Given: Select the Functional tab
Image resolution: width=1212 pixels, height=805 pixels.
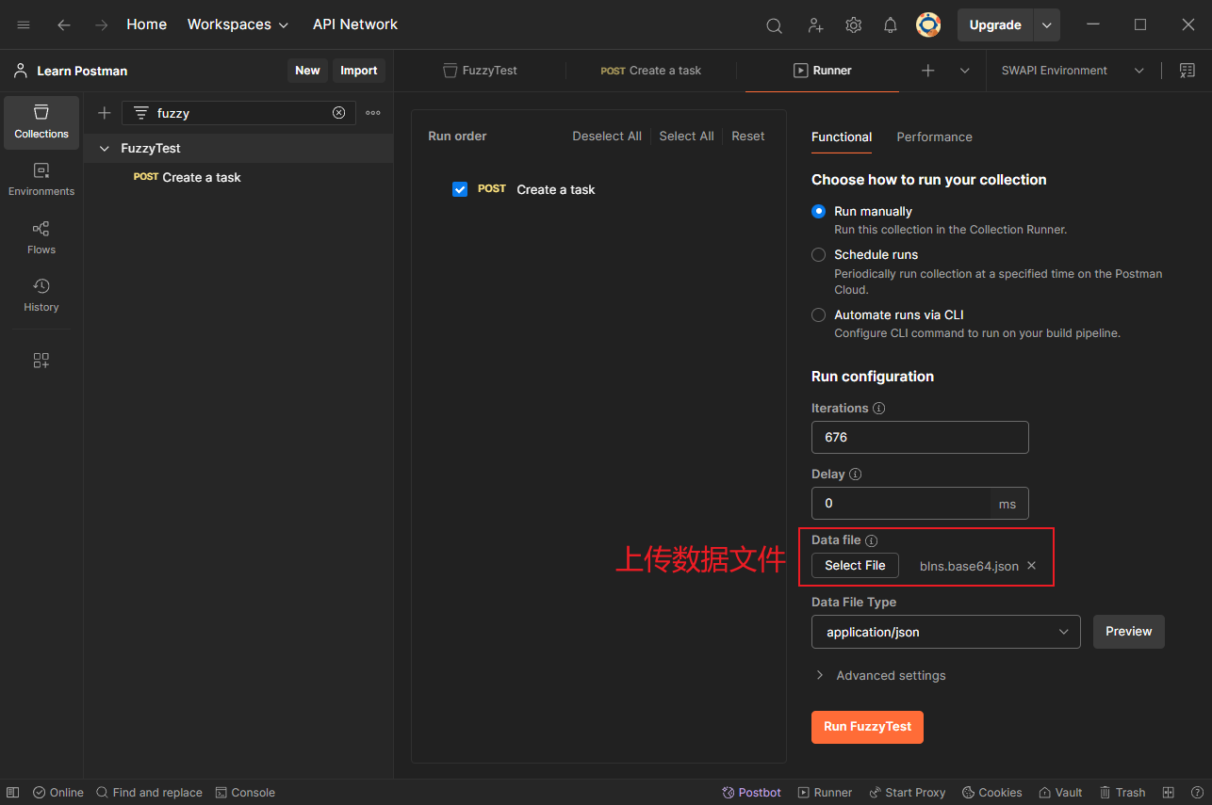Looking at the screenshot, I should [842, 137].
